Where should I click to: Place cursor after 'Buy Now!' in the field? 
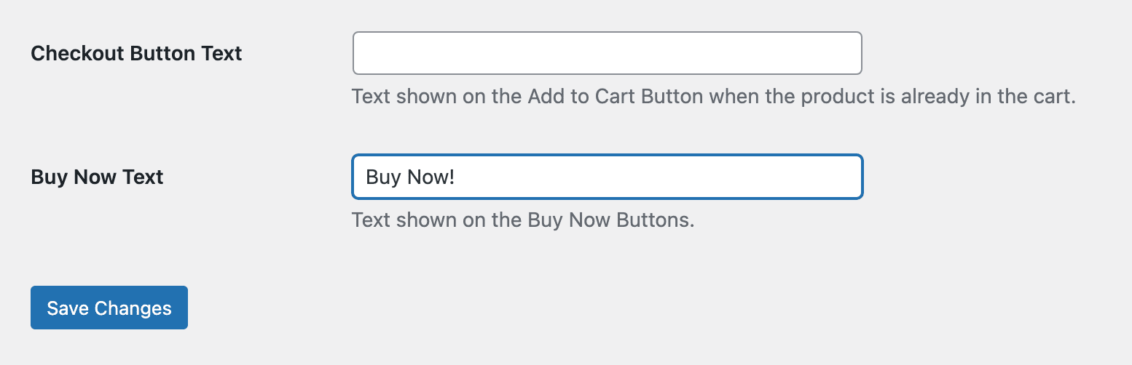457,177
